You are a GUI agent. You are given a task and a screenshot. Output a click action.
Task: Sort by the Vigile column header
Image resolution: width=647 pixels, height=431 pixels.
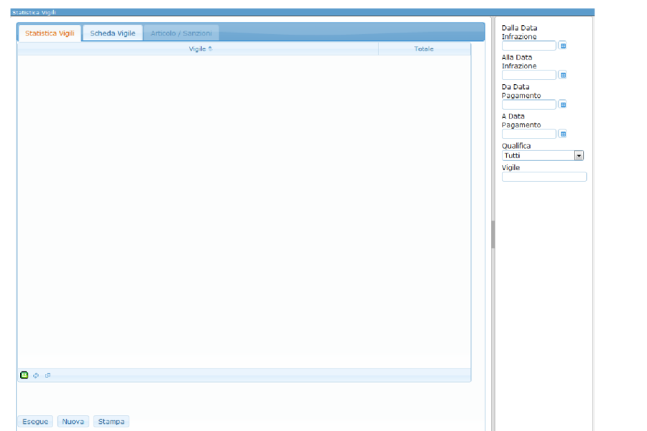pos(198,49)
